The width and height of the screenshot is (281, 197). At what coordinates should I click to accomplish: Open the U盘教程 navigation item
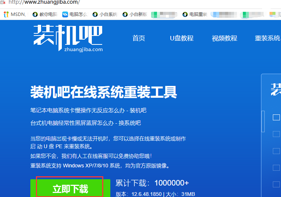[x=181, y=39]
